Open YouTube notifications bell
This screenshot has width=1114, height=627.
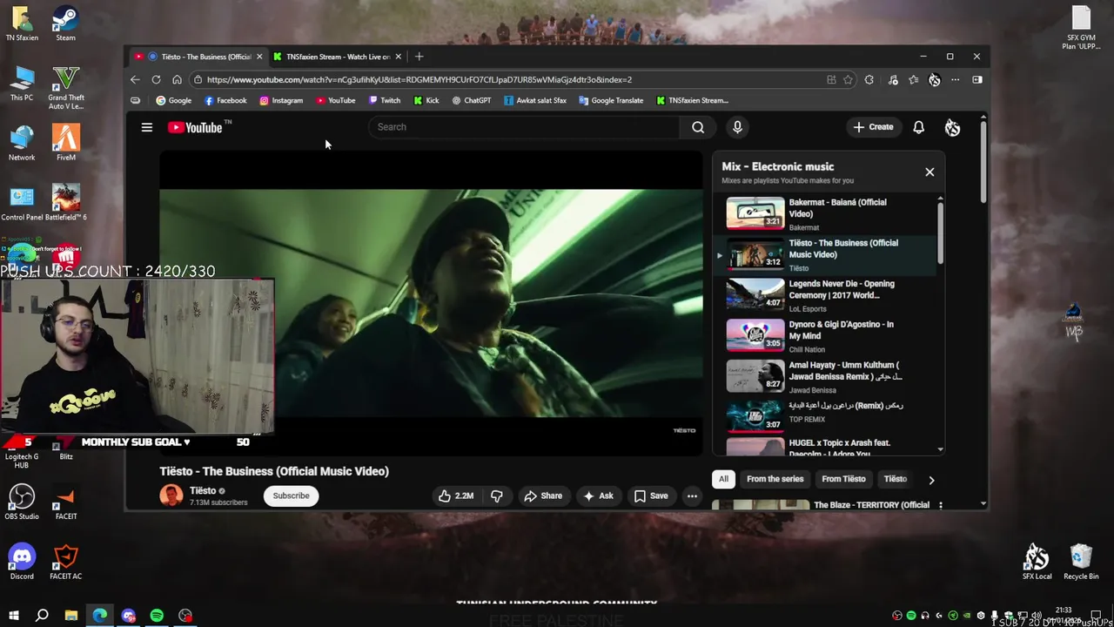918,127
